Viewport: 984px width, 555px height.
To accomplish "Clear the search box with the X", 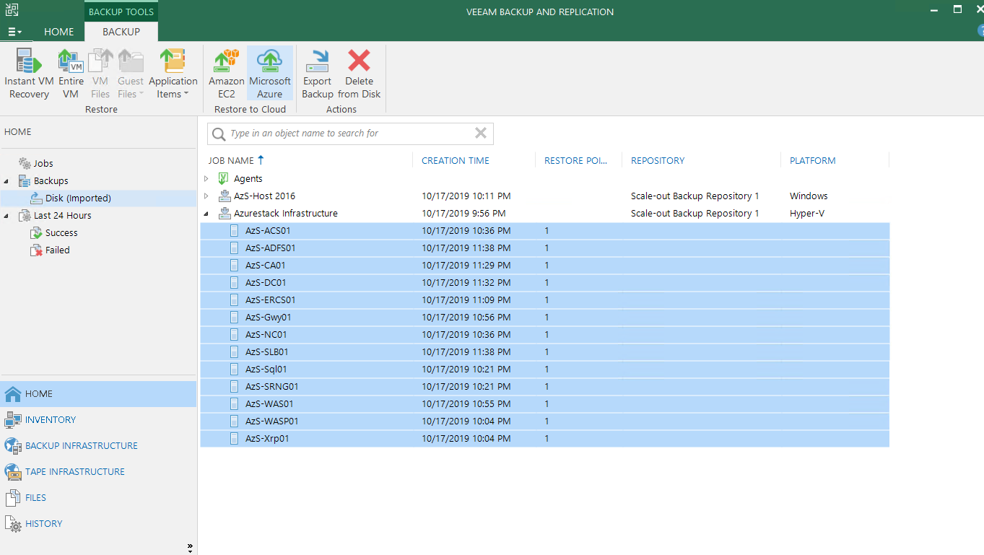I will click(x=480, y=133).
